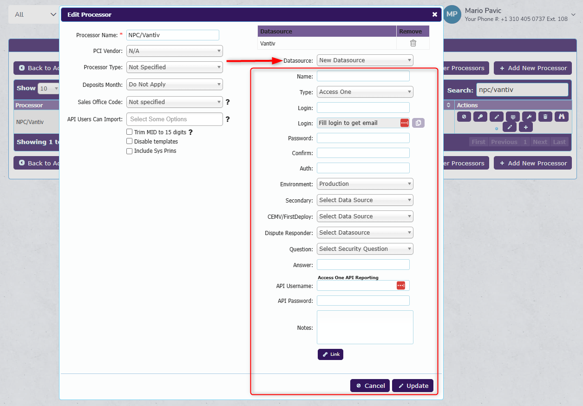This screenshot has height=406, width=583.
Task: Jump to the Last results page
Action: 559,142
